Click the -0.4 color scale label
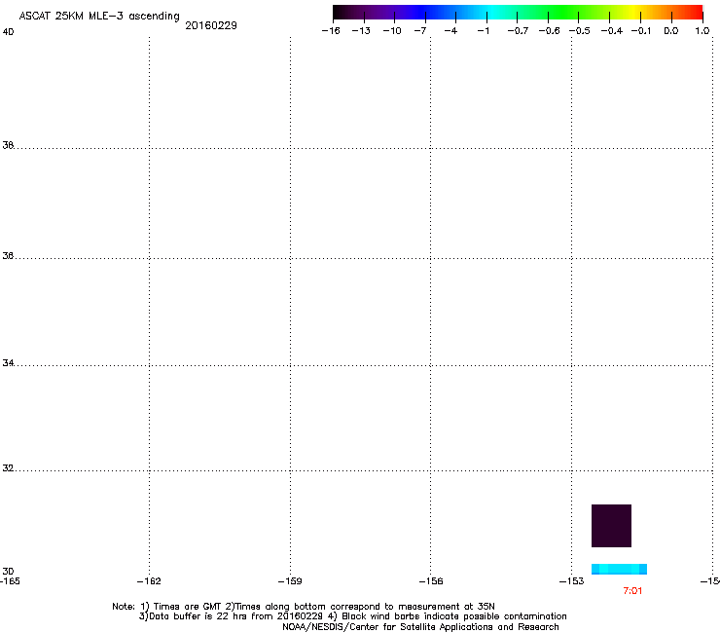This screenshot has height=633, width=720. point(612,31)
